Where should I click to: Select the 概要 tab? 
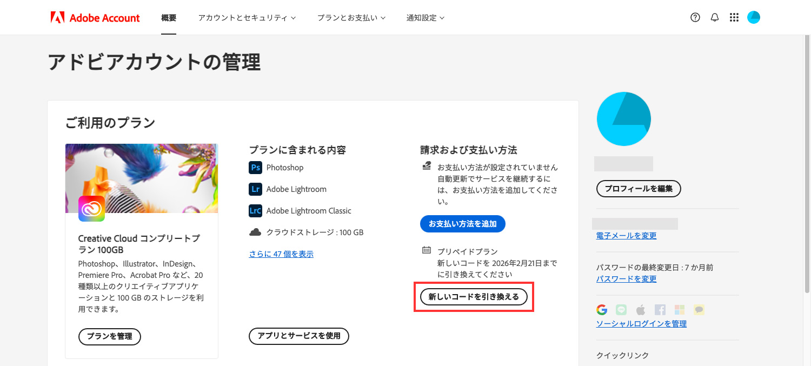[169, 17]
